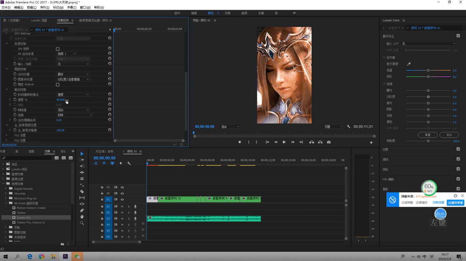Image resolution: width=466 pixels, height=261 pixels.
Task: Switch to the 音频 workspace tab
Action: 244,13
